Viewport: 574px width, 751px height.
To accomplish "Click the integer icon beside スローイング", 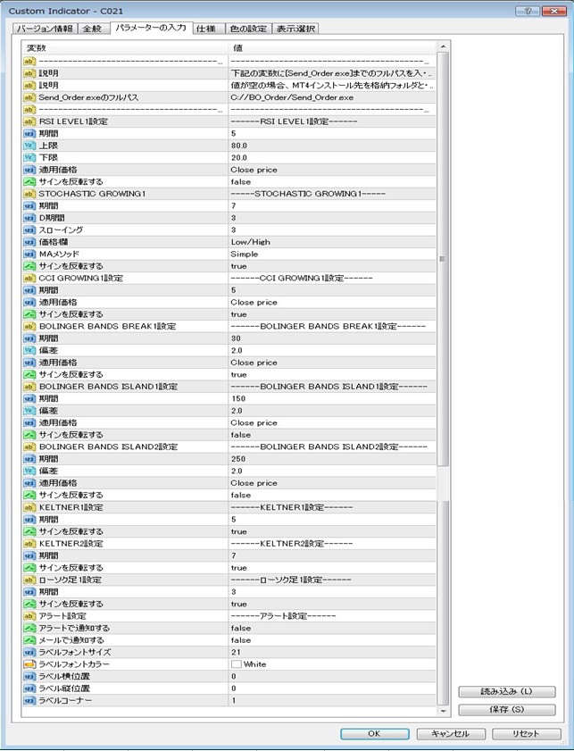I will click(x=29, y=229).
